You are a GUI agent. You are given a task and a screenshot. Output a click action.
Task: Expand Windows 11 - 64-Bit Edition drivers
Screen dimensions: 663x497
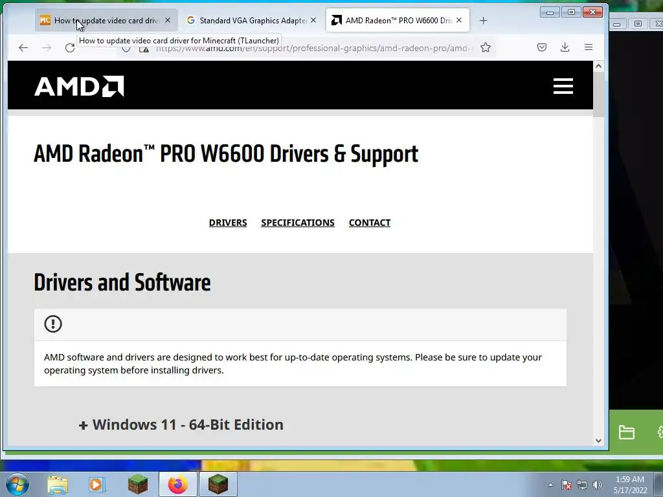tap(181, 425)
